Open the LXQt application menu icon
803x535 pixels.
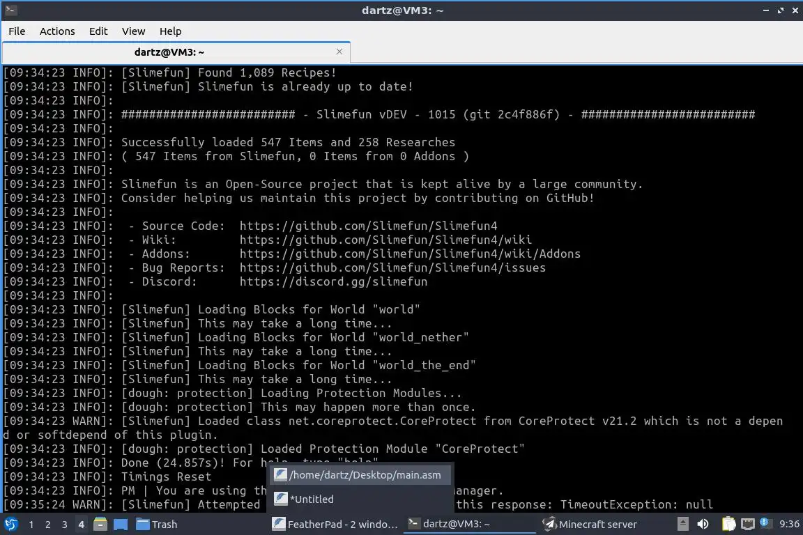click(x=10, y=525)
